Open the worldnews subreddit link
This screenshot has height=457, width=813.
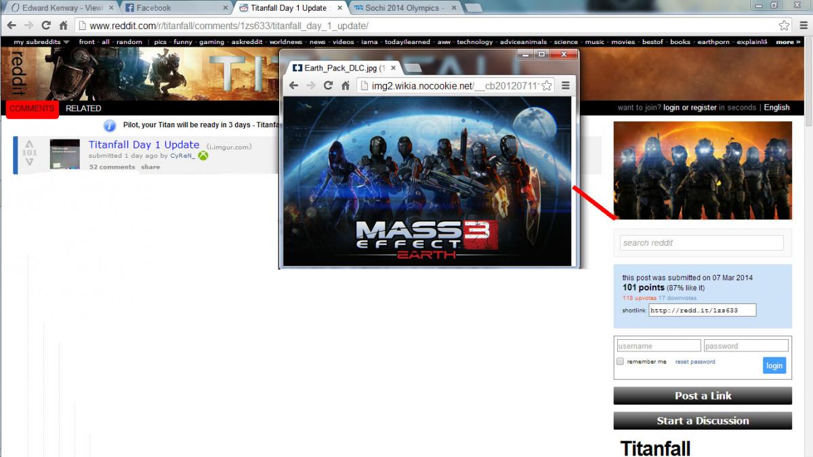click(285, 42)
